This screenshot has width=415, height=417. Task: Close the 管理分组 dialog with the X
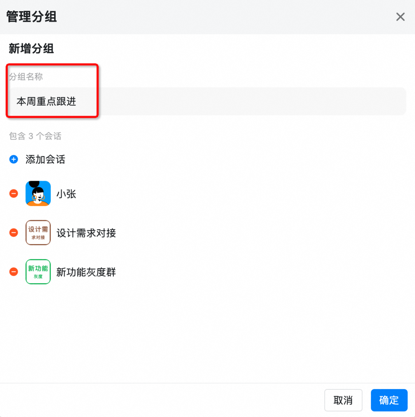[x=400, y=17]
